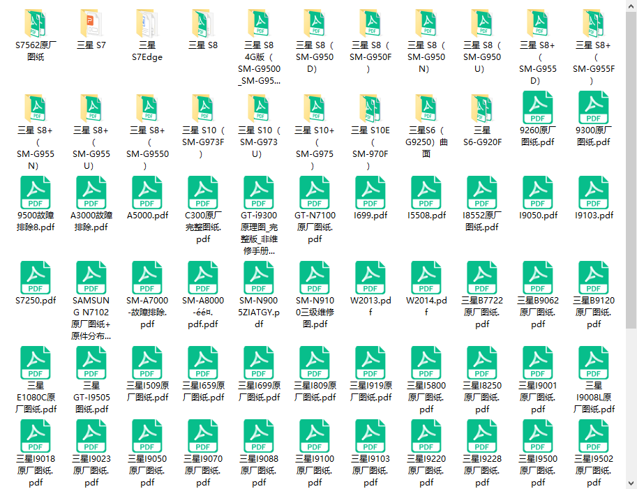Click the folder name 三星 S10 (SM-G973U)
The height and width of the screenshot is (489, 637).
(259, 142)
